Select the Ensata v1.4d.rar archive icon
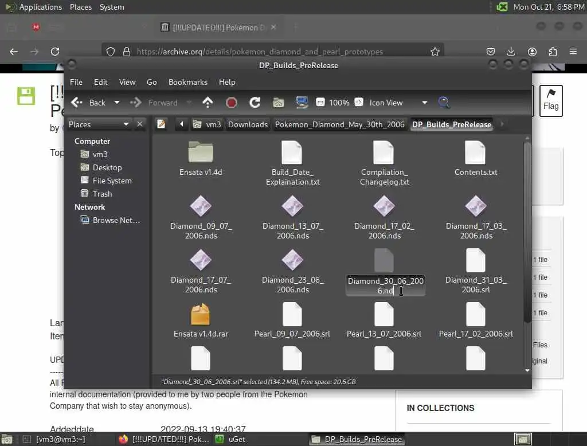The height and width of the screenshot is (446, 587). (201, 314)
